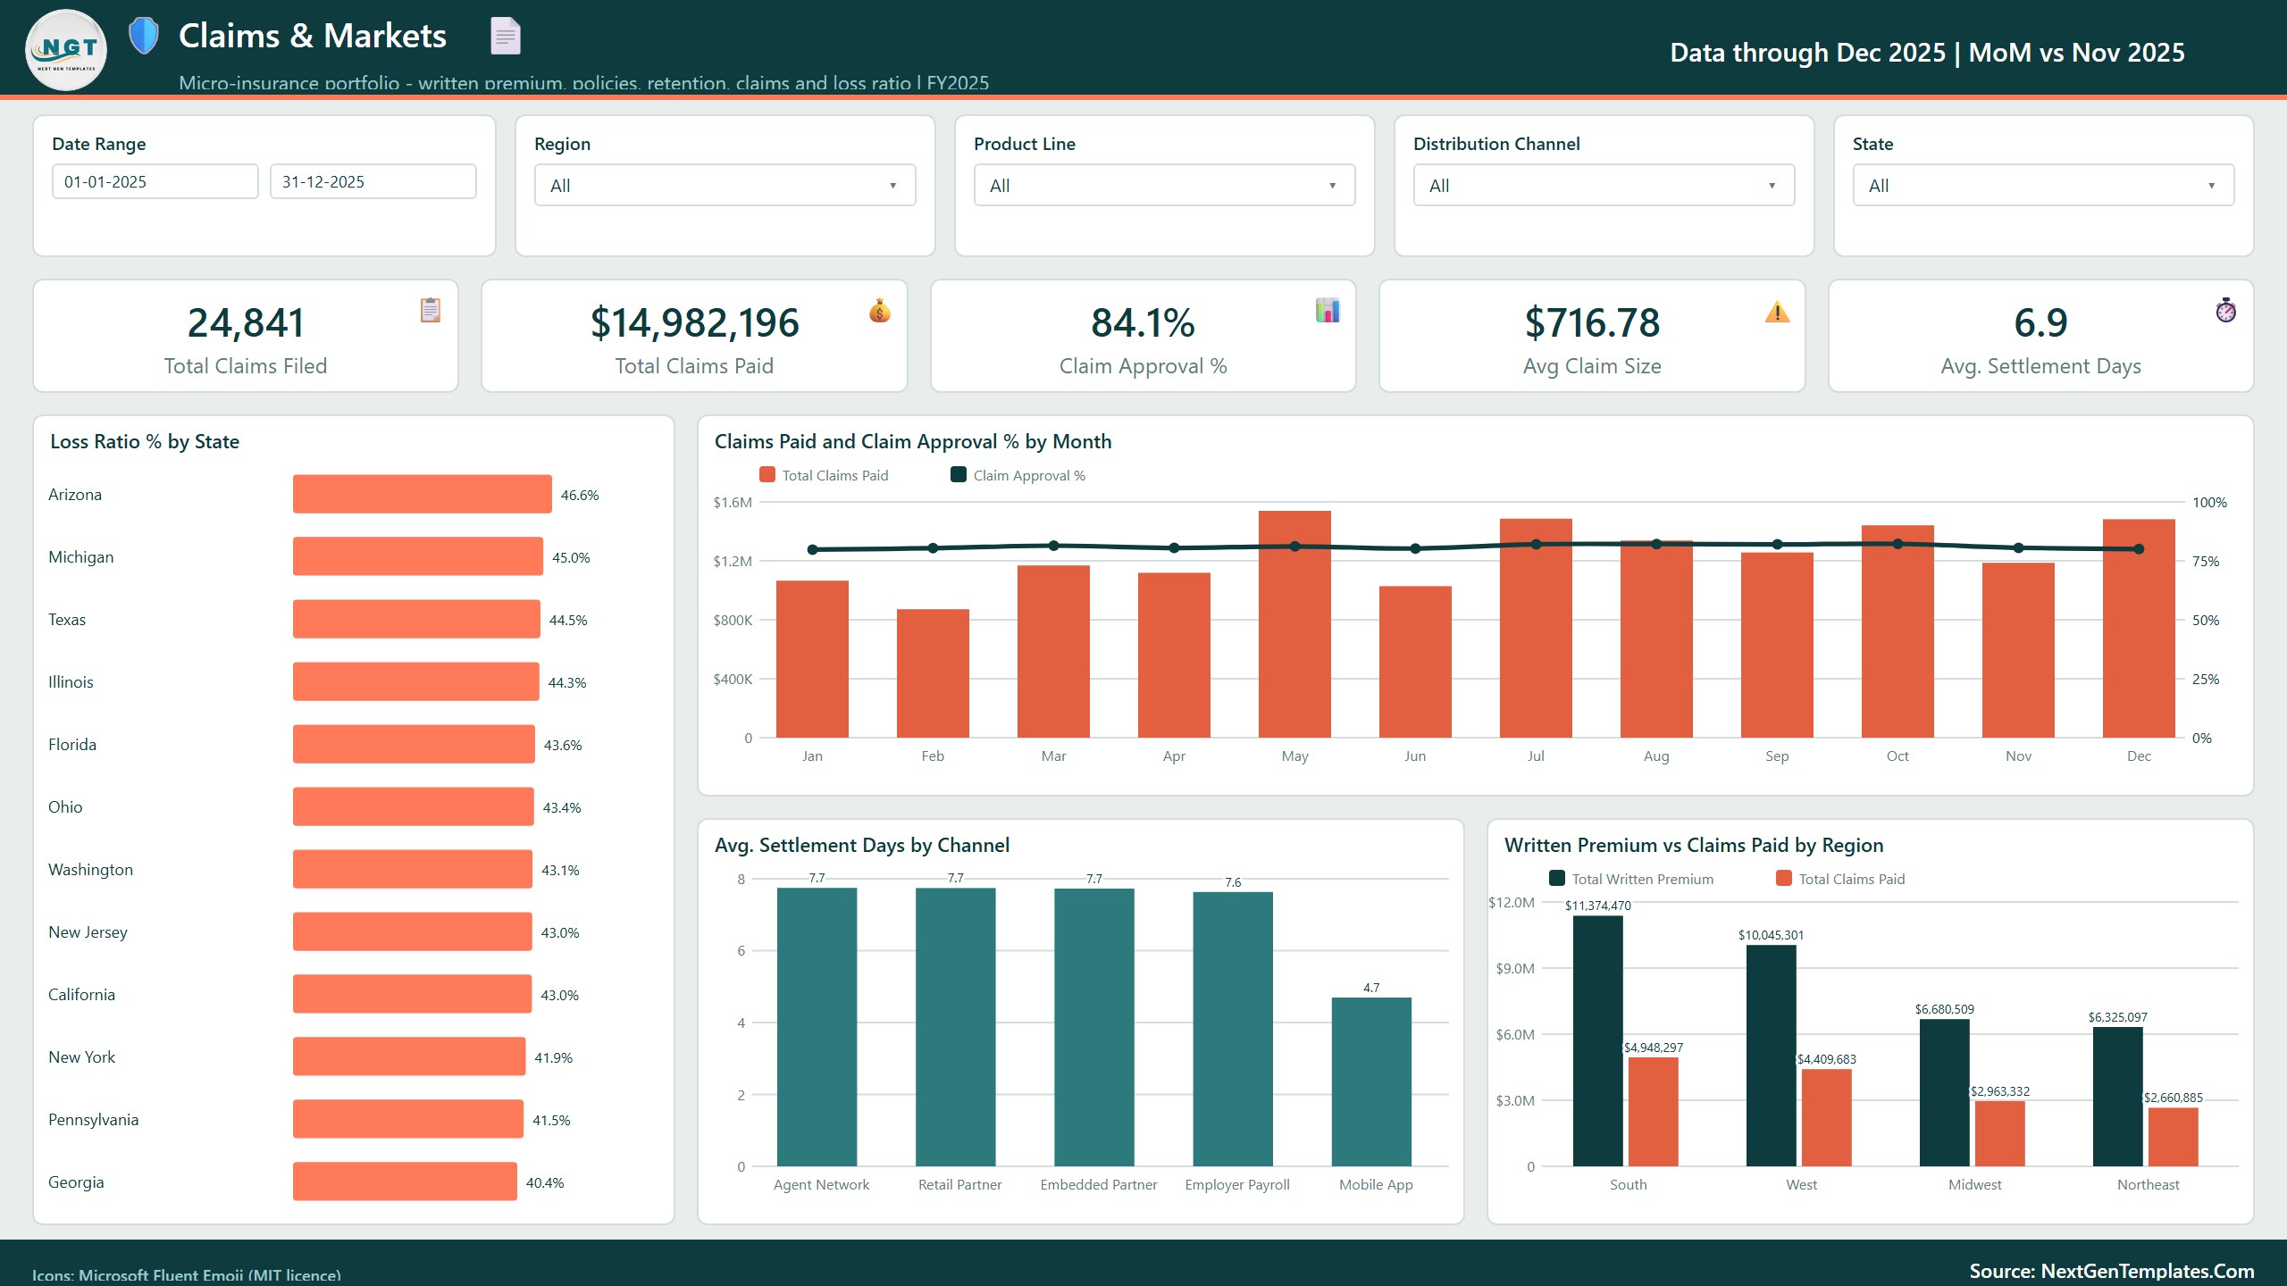Click the 84.1% claim approval value
This screenshot has width=2287, height=1286.
tap(1143, 322)
